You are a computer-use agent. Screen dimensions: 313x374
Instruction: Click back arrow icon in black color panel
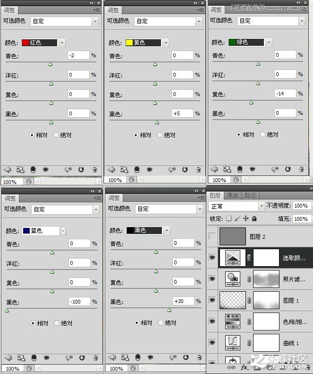click(112, 357)
